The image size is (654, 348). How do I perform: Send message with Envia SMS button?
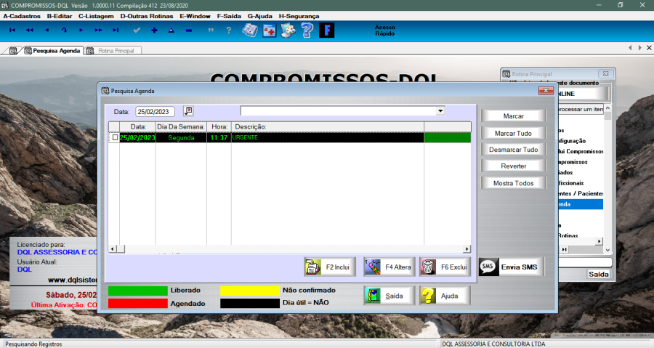click(x=511, y=267)
